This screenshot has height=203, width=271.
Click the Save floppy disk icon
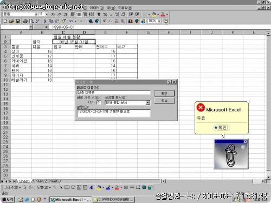17,21
